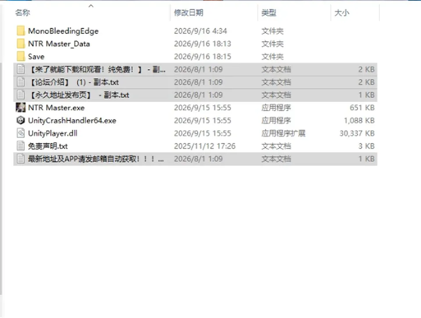Select file name UnityPlayer.dll
Screen dimensions: 421x318
[53, 133]
